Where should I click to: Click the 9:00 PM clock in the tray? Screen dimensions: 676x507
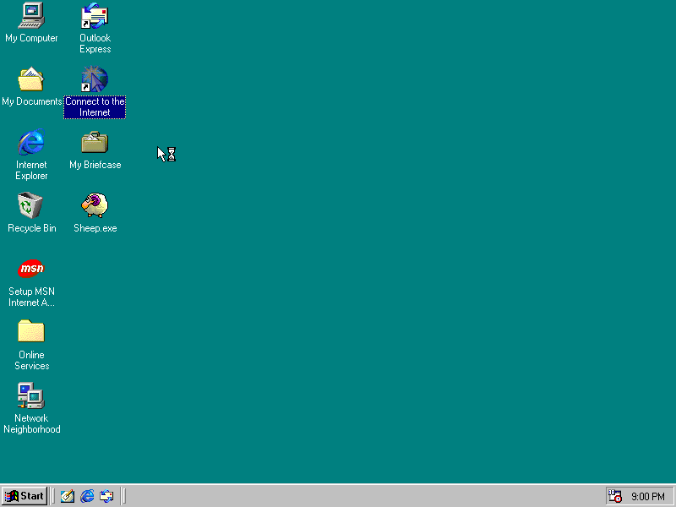click(x=648, y=496)
